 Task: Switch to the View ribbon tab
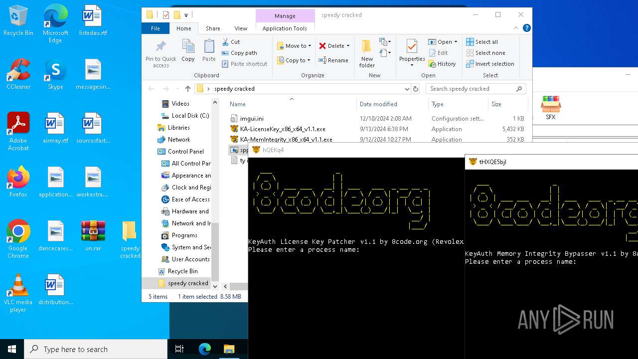coord(241,28)
